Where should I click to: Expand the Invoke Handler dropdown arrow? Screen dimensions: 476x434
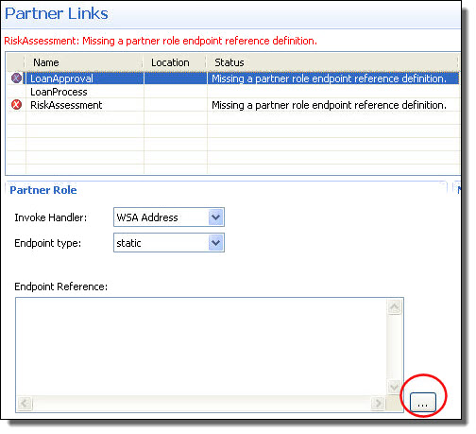pyautogui.click(x=215, y=217)
